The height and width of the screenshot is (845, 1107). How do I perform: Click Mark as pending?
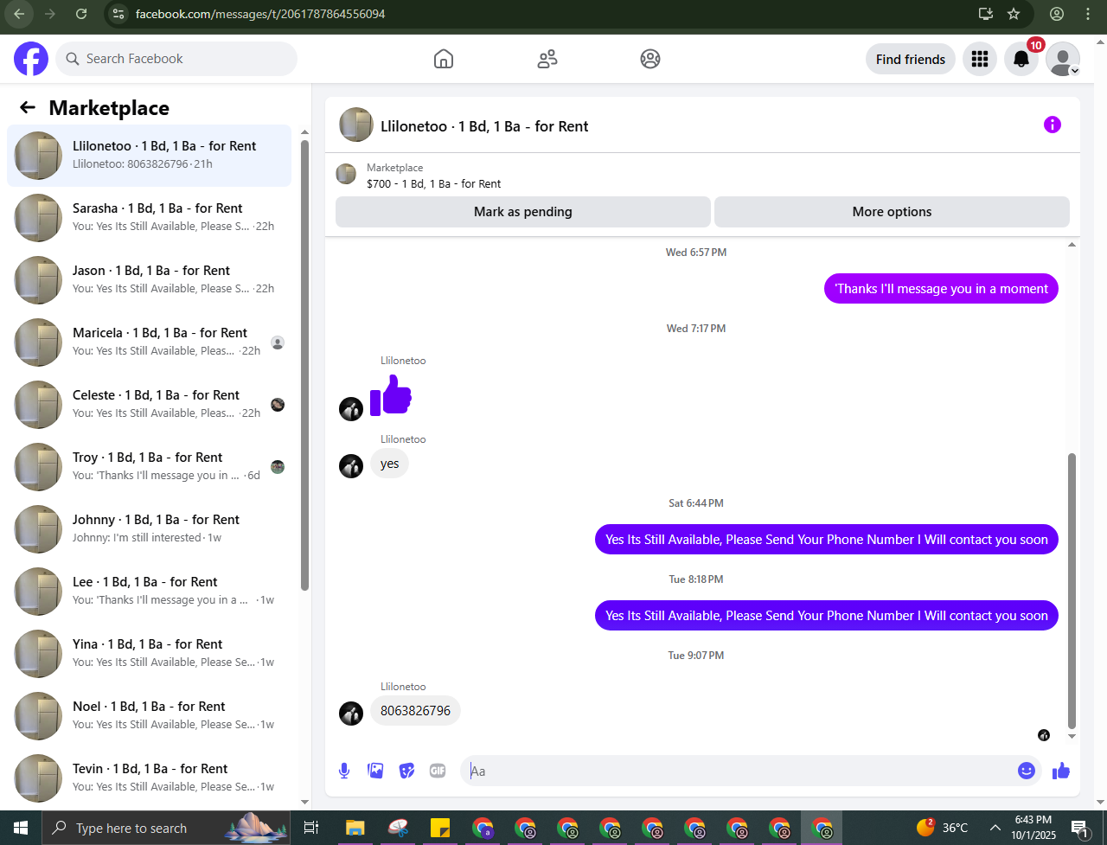pyautogui.click(x=523, y=212)
